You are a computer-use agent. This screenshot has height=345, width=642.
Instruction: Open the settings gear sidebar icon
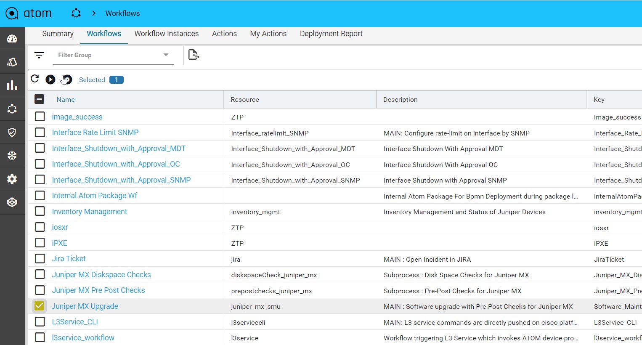coord(12,179)
